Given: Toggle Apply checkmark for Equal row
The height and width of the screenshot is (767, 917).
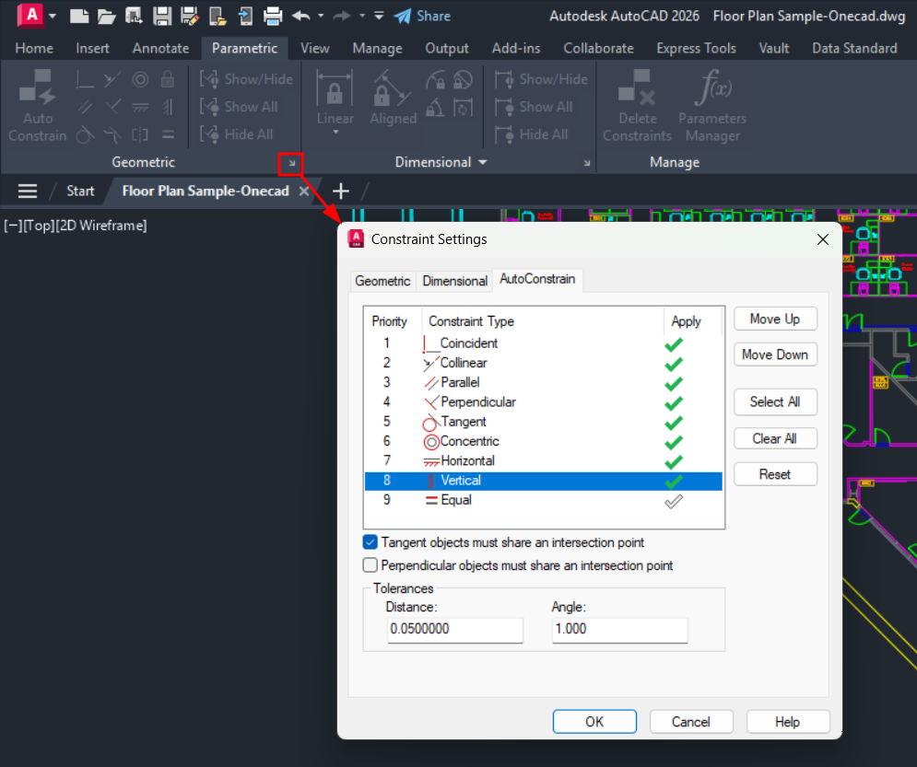Looking at the screenshot, I should [x=674, y=501].
